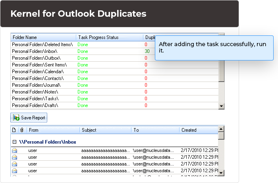Sort by the Subject column header
The height and width of the screenshot is (183, 278).
pos(106,130)
